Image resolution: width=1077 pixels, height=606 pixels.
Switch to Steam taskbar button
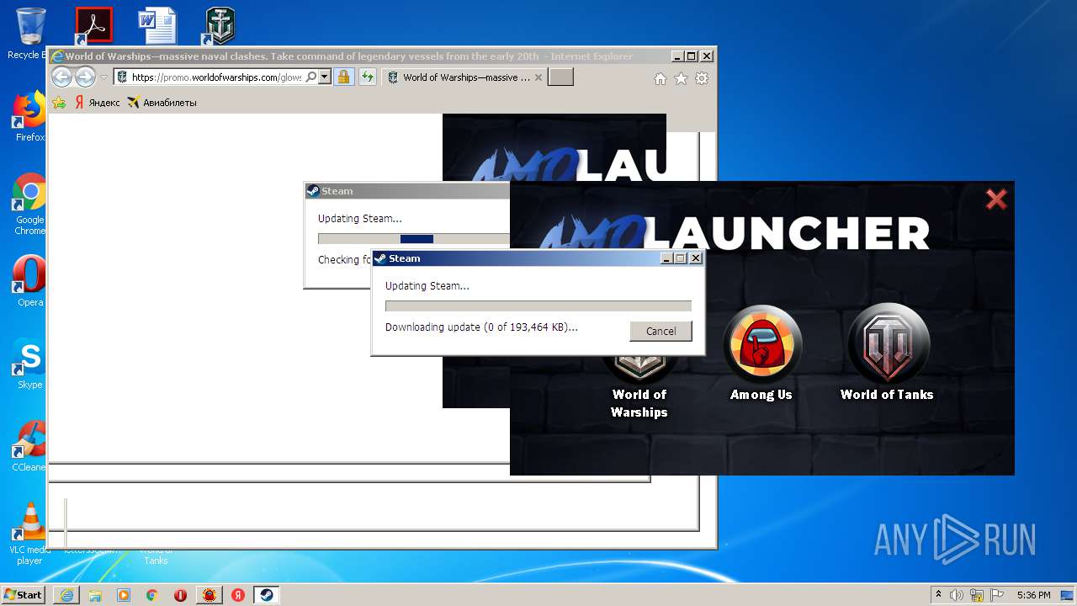point(266,595)
